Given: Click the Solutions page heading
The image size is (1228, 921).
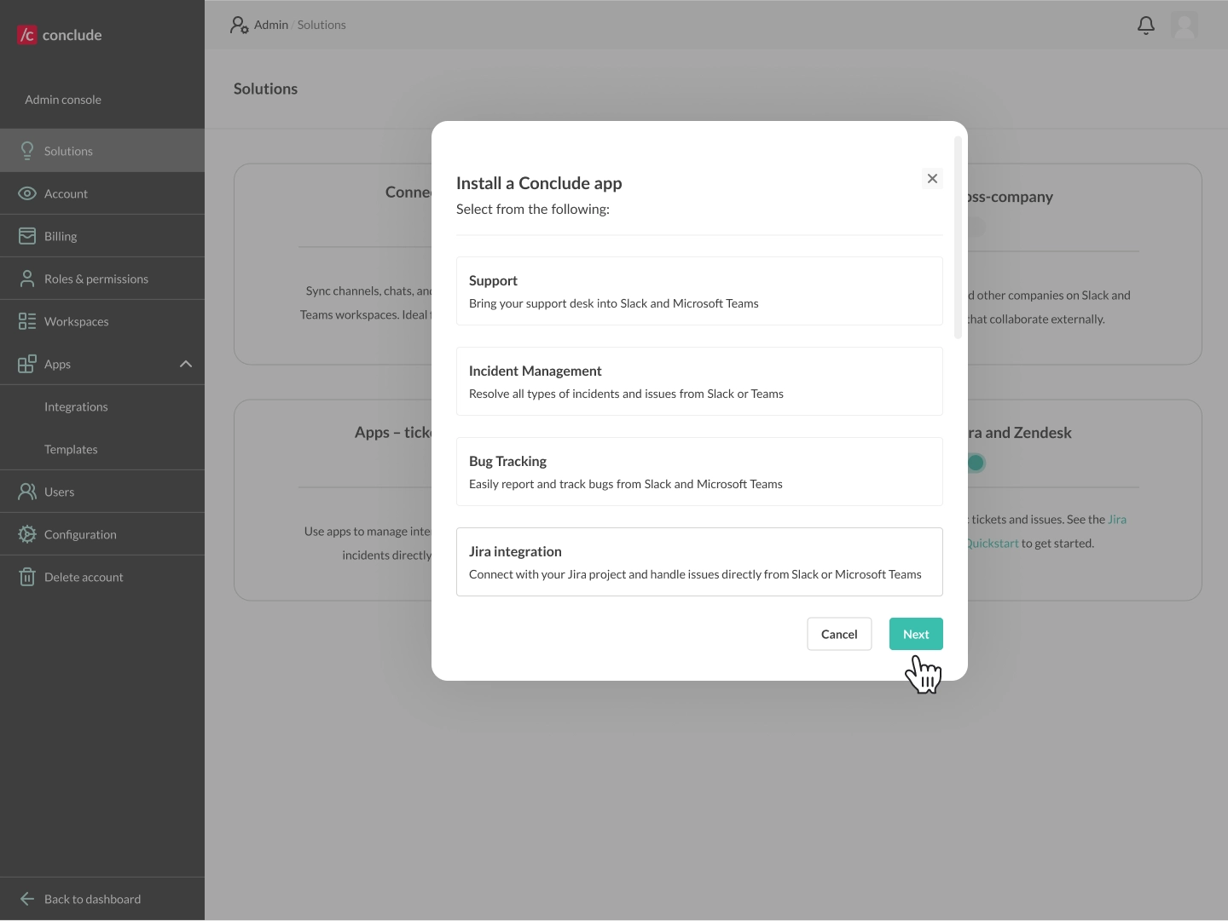Looking at the screenshot, I should [265, 89].
